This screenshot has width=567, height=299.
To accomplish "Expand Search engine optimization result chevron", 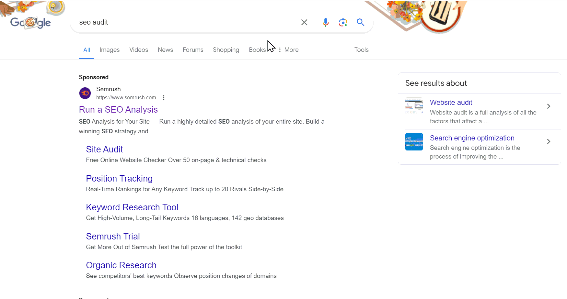I will 549,141.
